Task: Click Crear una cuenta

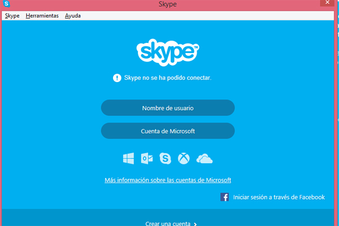Action: (168, 223)
